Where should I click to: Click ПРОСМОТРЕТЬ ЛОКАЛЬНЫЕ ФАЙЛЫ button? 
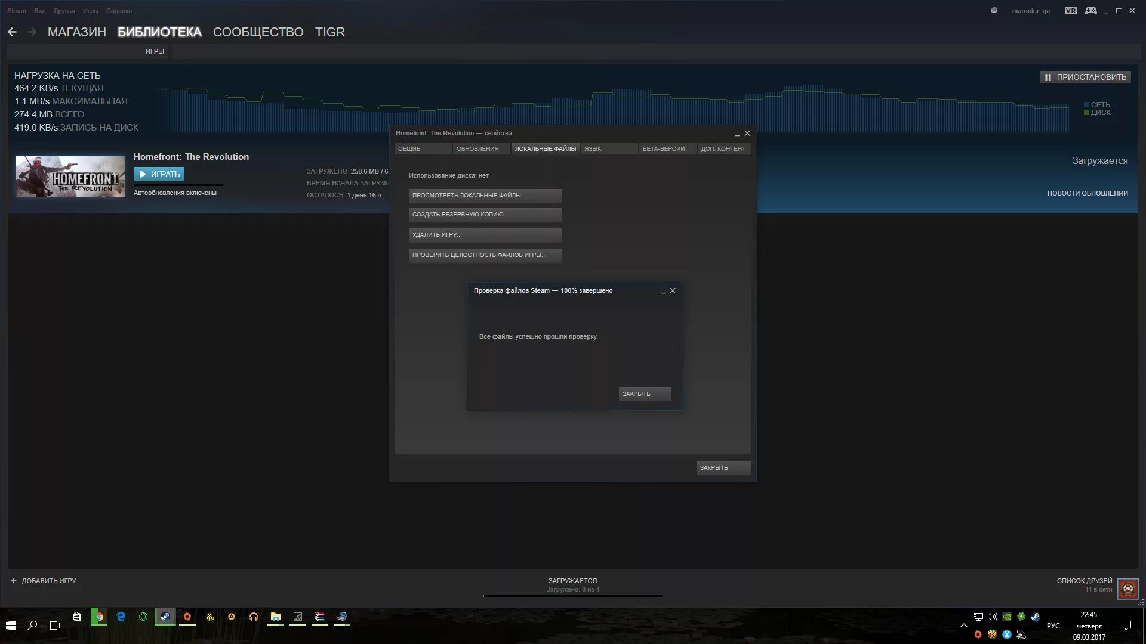click(x=484, y=196)
